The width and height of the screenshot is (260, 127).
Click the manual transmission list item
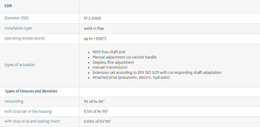click(110, 67)
